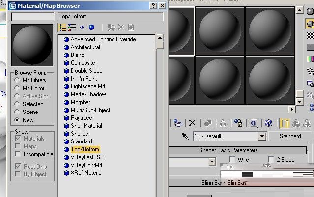Open Material Effects Channel button
This screenshot has width=314, height=197.
click(254, 123)
